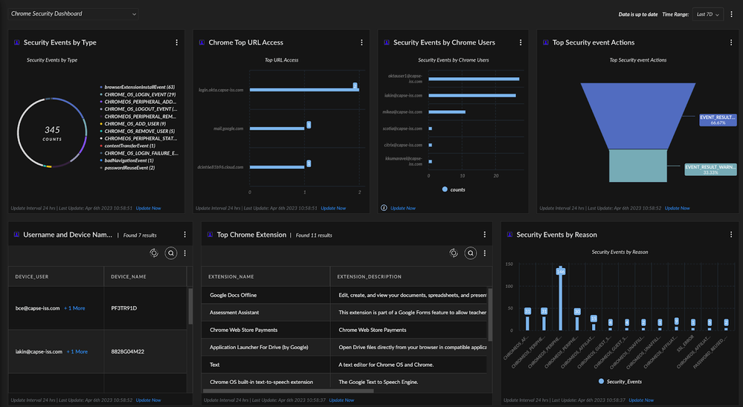Click device name PF3TR91D

click(124, 308)
